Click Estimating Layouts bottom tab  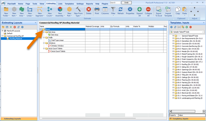pyautogui.click(x=19, y=119)
